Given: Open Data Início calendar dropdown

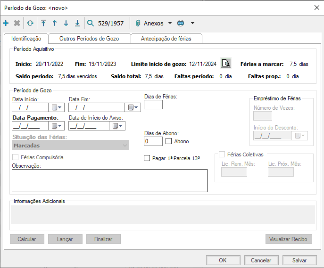Looking at the screenshot, I should pyautogui.click(x=57, y=107).
